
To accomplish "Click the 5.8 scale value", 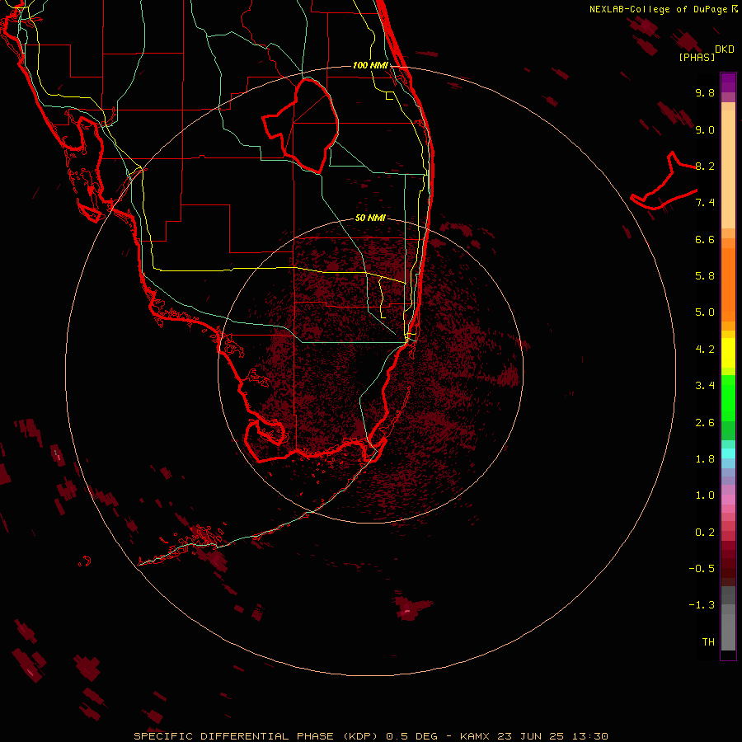I will coord(705,276).
